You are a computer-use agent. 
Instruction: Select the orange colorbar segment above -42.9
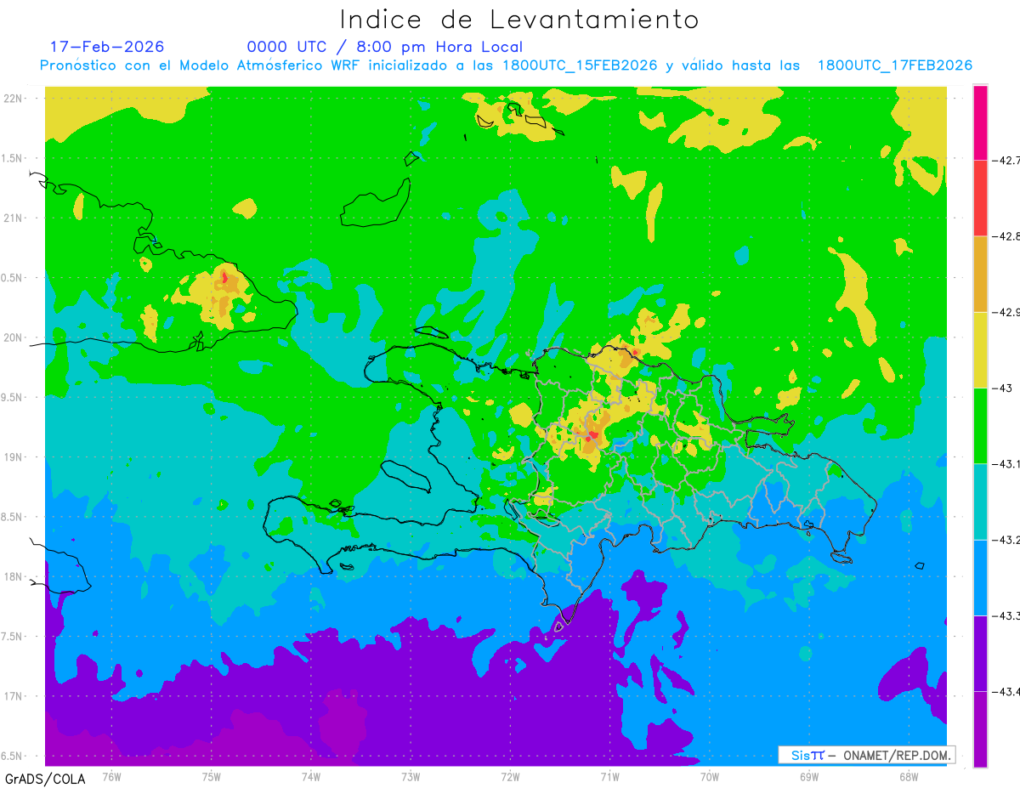(x=980, y=274)
